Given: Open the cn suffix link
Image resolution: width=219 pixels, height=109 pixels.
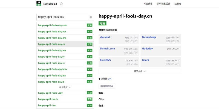Looking at the screenshot, I should click(110, 79).
